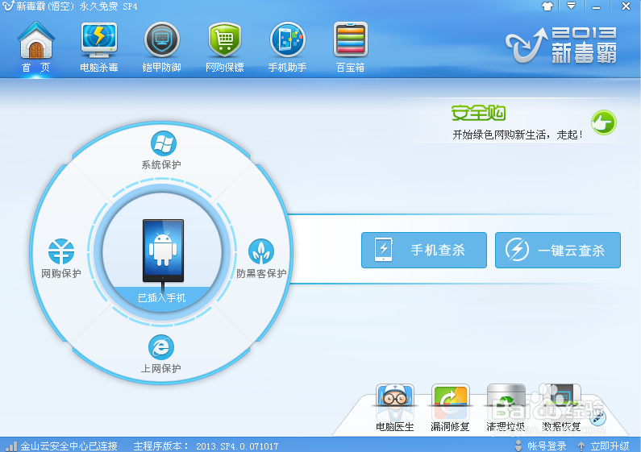Open 漏洞修复 vulnerability fix tool
This screenshot has width=641, height=452.
coord(450,408)
